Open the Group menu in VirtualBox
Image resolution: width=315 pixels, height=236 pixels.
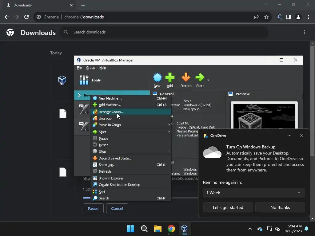tap(91, 68)
